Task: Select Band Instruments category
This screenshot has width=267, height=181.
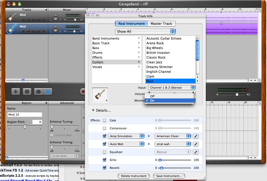Action: (116, 39)
